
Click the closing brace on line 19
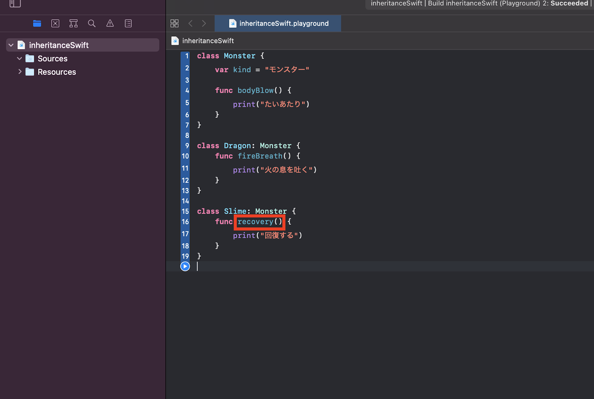[199, 256]
